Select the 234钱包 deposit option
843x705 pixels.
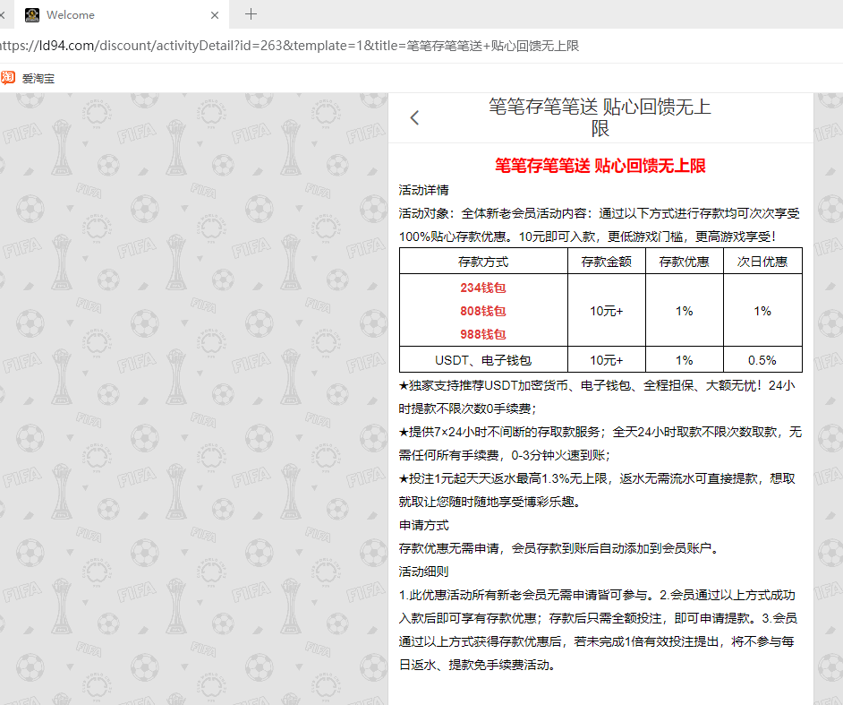(x=483, y=288)
